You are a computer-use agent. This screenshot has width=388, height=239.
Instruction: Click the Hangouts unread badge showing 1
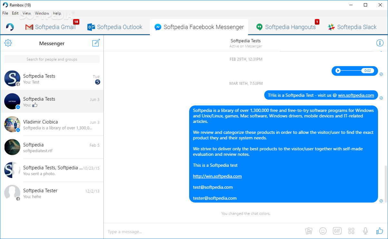tap(317, 22)
